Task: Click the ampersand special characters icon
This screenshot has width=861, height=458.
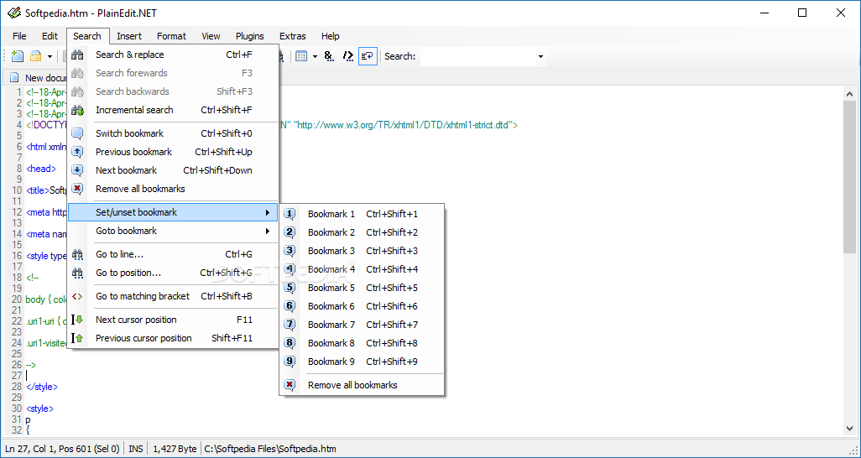Action: pyautogui.click(x=329, y=56)
